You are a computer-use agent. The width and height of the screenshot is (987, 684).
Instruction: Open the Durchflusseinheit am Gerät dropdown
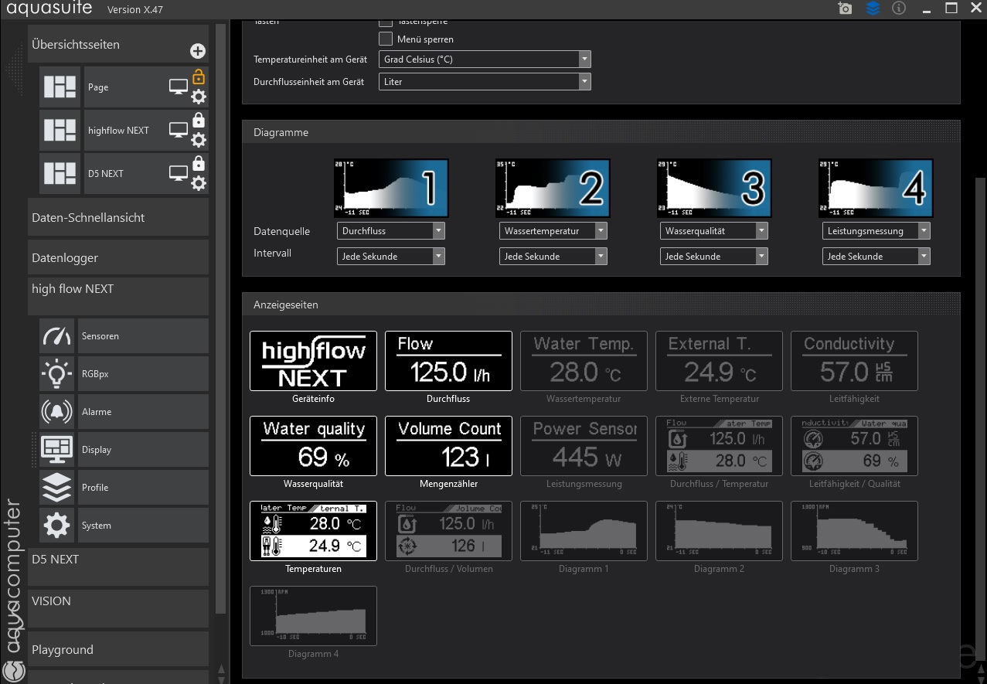coord(485,81)
